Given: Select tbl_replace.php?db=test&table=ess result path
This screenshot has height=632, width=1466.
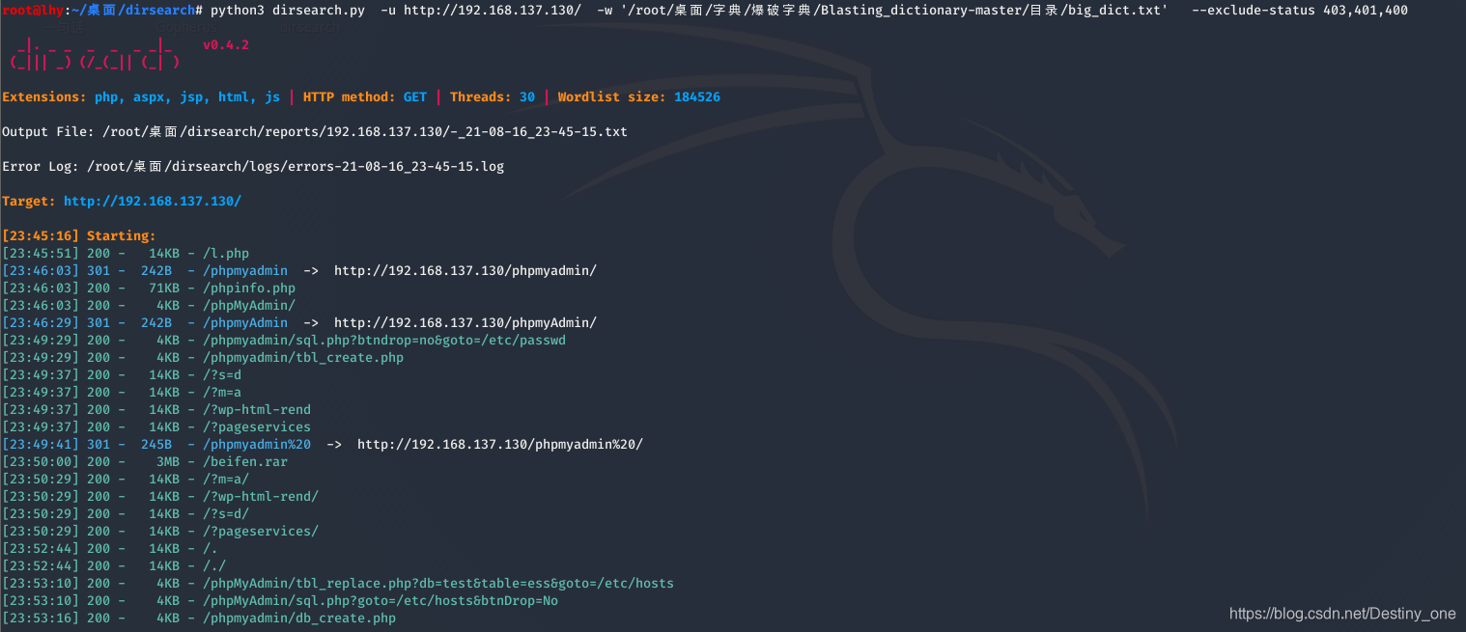Looking at the screenshot, I should point(438,583).
